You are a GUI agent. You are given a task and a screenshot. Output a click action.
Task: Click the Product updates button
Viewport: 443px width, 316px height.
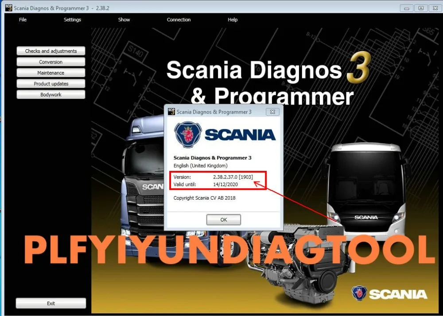click(x=51, y=83)
